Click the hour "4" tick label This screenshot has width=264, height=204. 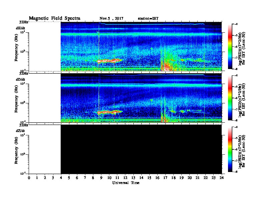(x=61, y=178)
